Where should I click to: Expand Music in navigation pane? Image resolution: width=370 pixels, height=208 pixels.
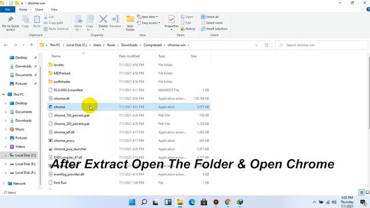pos(5,129)
